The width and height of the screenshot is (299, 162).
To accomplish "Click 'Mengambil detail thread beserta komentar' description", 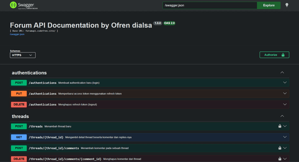I will click(98, 137).
